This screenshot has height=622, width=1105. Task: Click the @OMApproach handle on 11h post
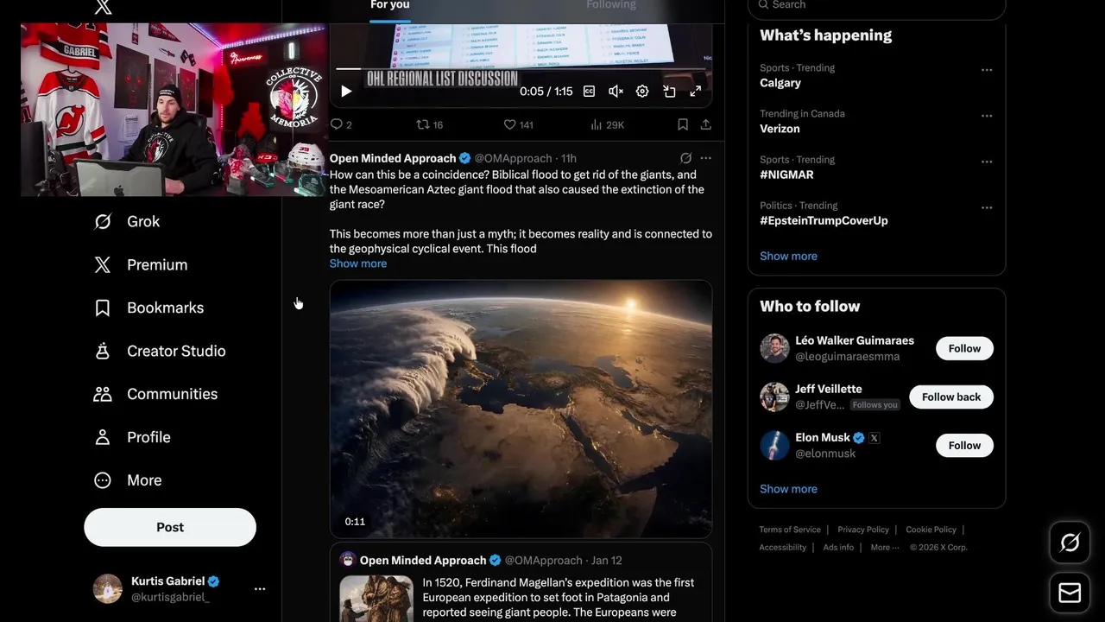click(513, 158)
